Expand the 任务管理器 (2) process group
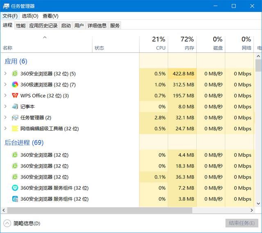262x233 pixels. pyautogui.click(x=5, y=118)
